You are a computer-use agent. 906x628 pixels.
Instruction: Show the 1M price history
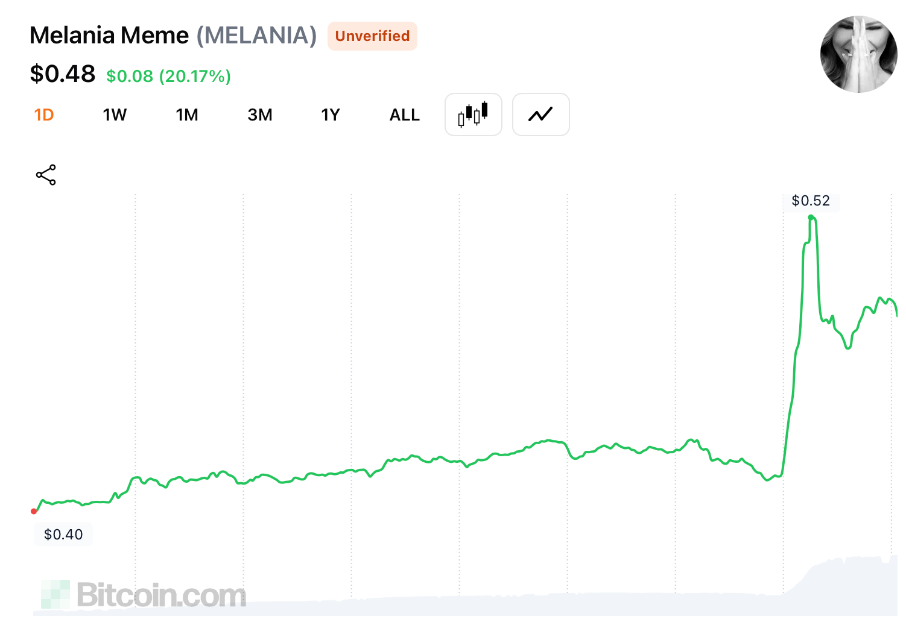[x=187, y=115]
